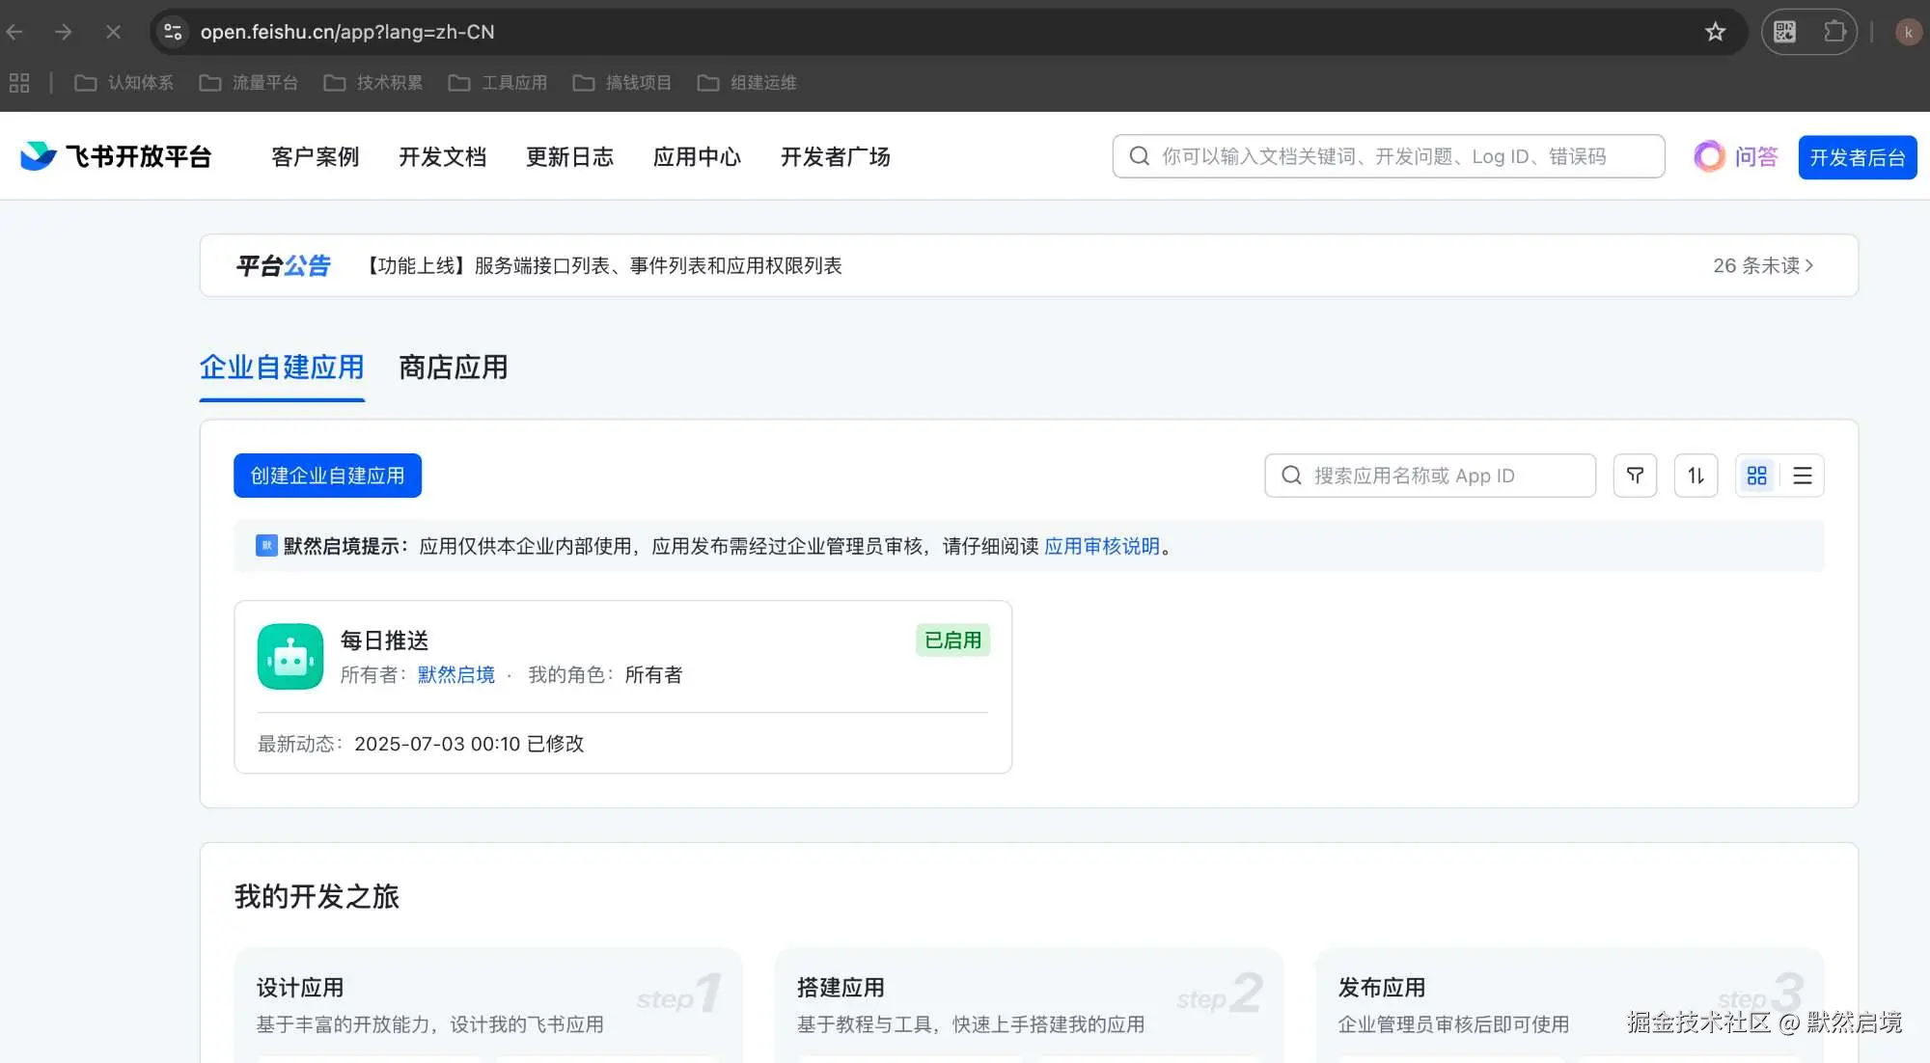
Task: Click the browser profile avatar circle
Action: [1908, 31]
